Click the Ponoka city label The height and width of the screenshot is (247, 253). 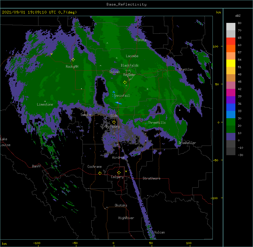(141, 40)
